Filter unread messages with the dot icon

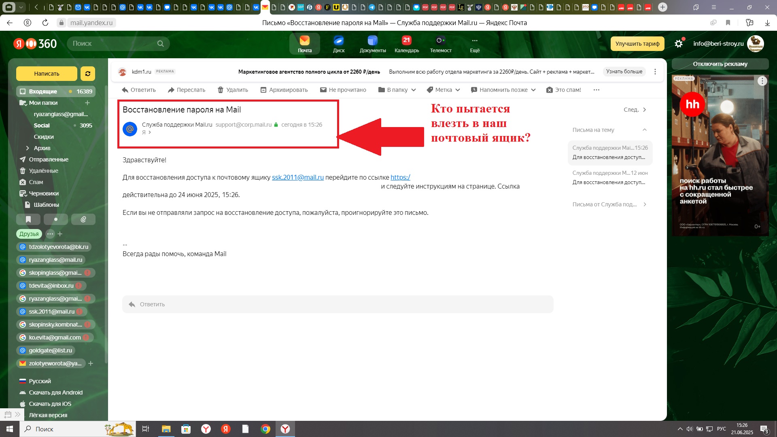pyautogui.click(x=56, y=219)
